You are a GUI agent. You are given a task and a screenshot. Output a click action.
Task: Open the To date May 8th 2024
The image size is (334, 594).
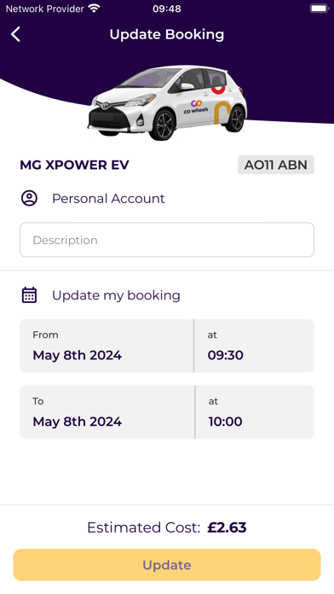(107, 412)
